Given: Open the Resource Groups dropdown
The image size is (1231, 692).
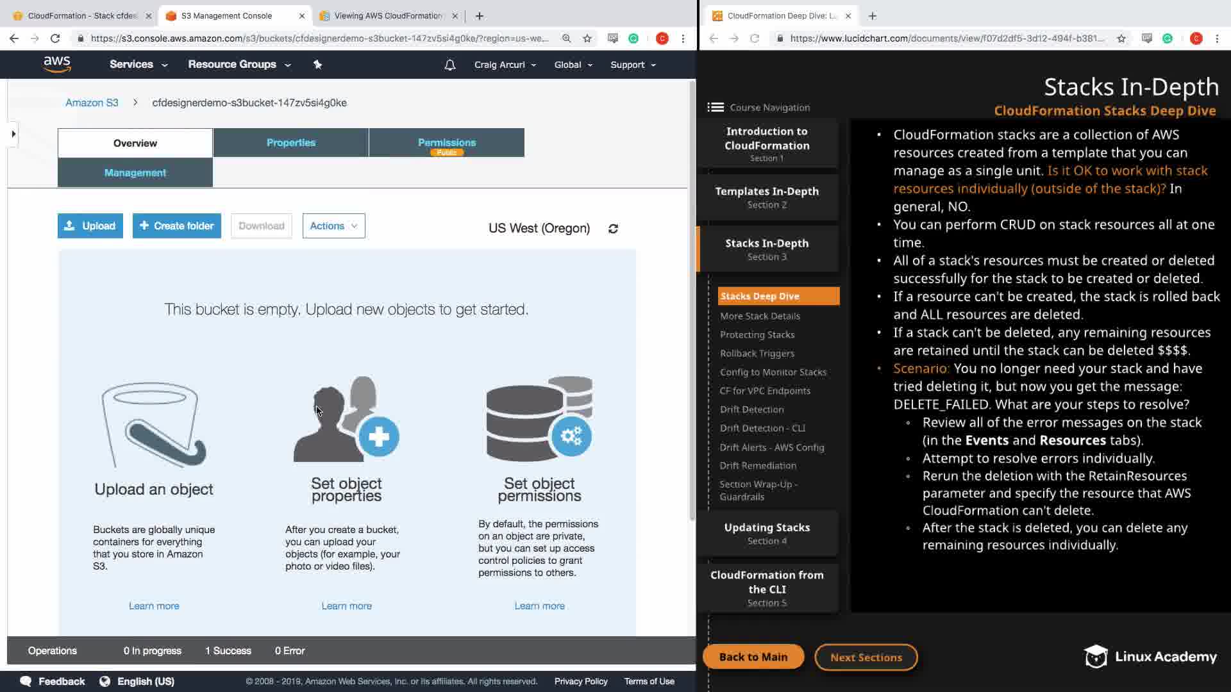Looking at the screenshot, I should coord(239,65).
